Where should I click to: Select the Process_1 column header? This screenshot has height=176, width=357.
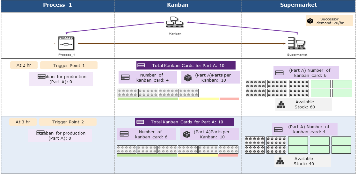click(58, 5)
